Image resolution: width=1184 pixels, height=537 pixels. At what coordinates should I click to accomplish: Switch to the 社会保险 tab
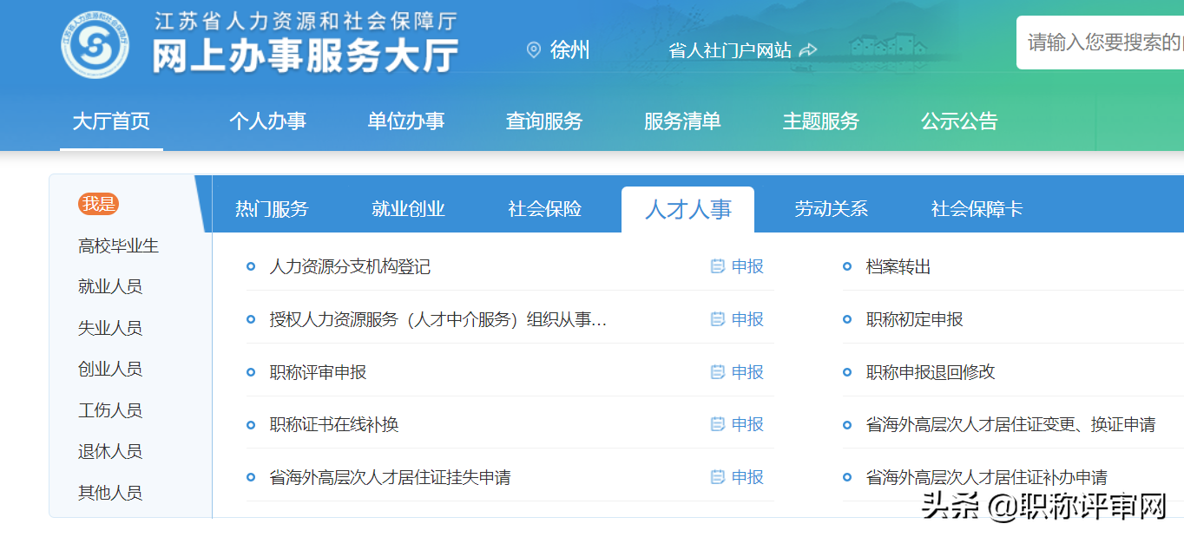(548, 208)
